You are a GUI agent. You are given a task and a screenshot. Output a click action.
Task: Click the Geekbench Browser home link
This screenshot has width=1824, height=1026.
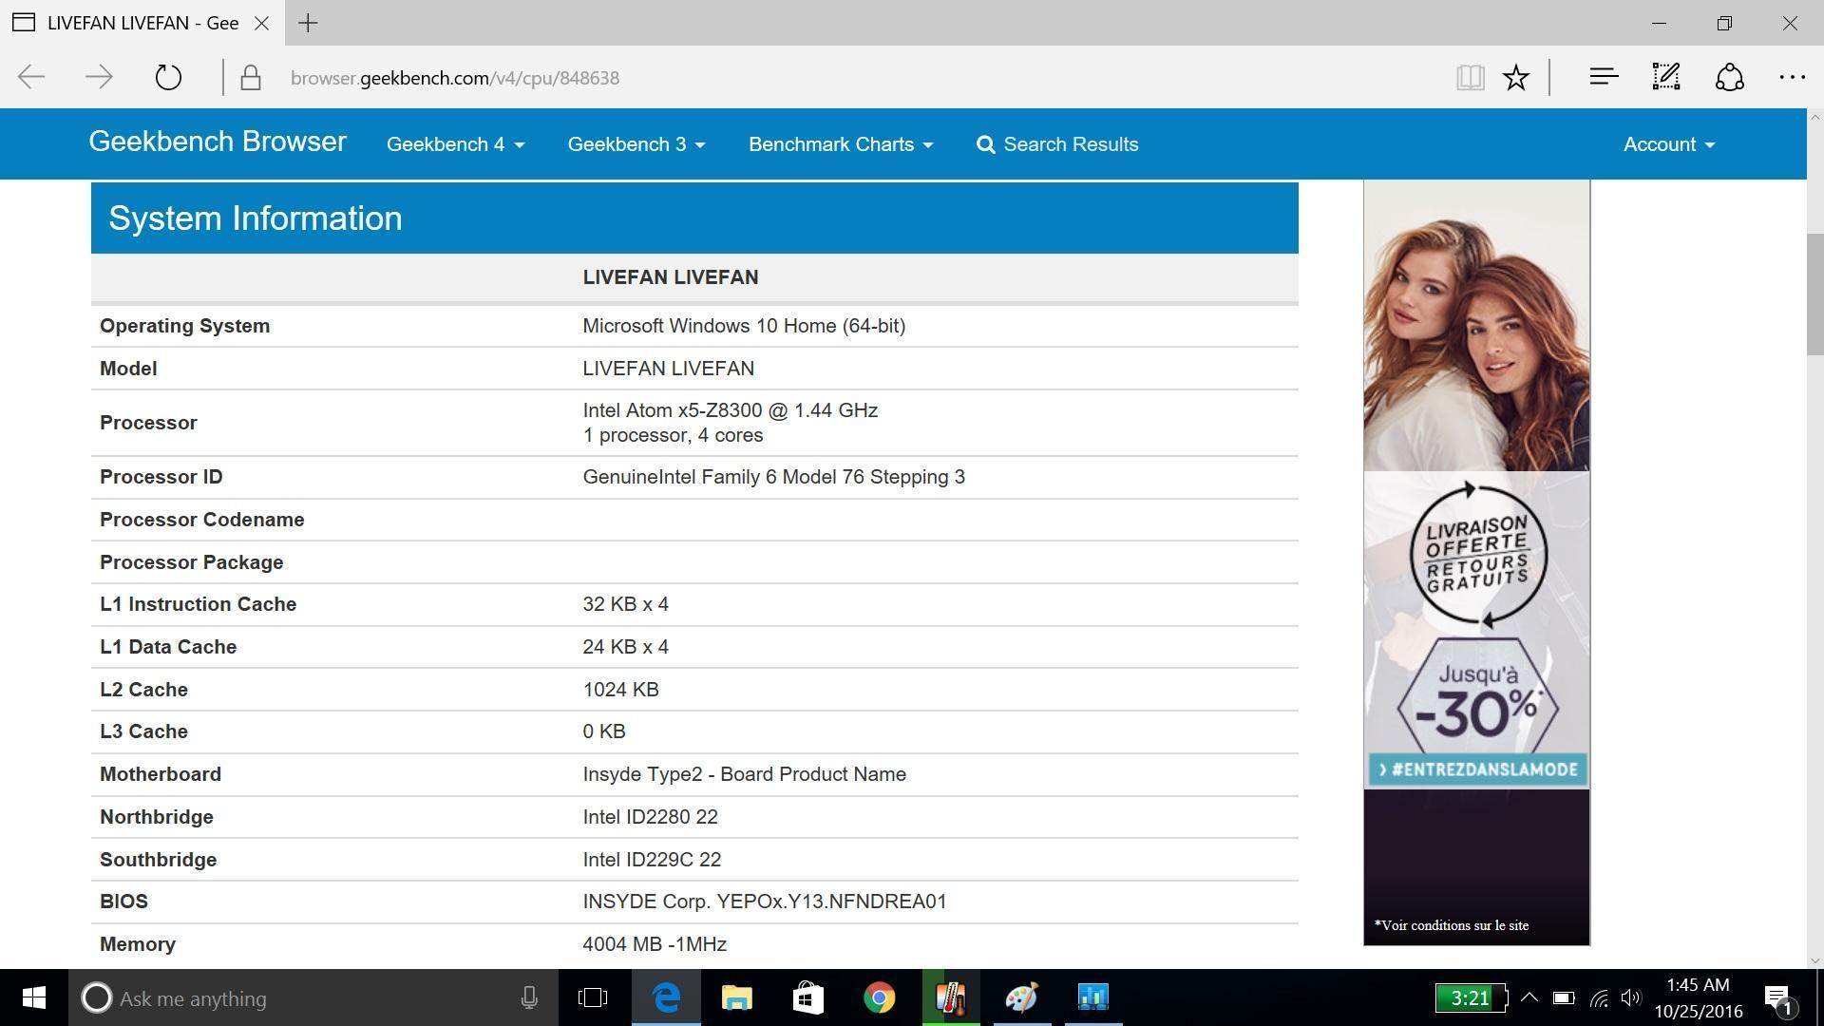pos(218,142)
